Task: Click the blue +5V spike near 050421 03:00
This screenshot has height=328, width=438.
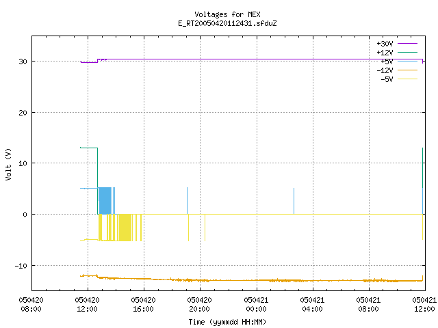Action: (x=294, y=201)
